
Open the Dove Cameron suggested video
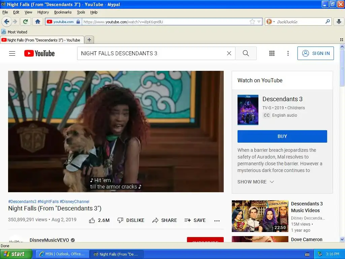(x=260, y=239)
